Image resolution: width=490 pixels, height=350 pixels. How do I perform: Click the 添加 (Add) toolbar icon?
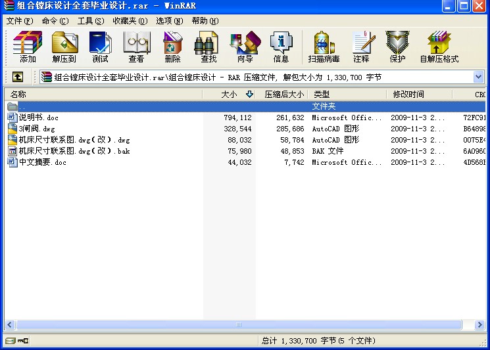[28, 47]
